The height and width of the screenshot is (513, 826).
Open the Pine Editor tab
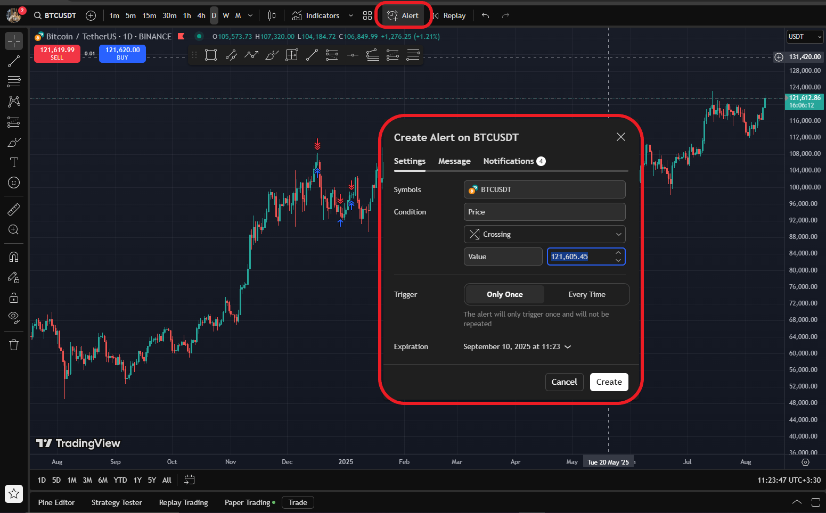56,502
